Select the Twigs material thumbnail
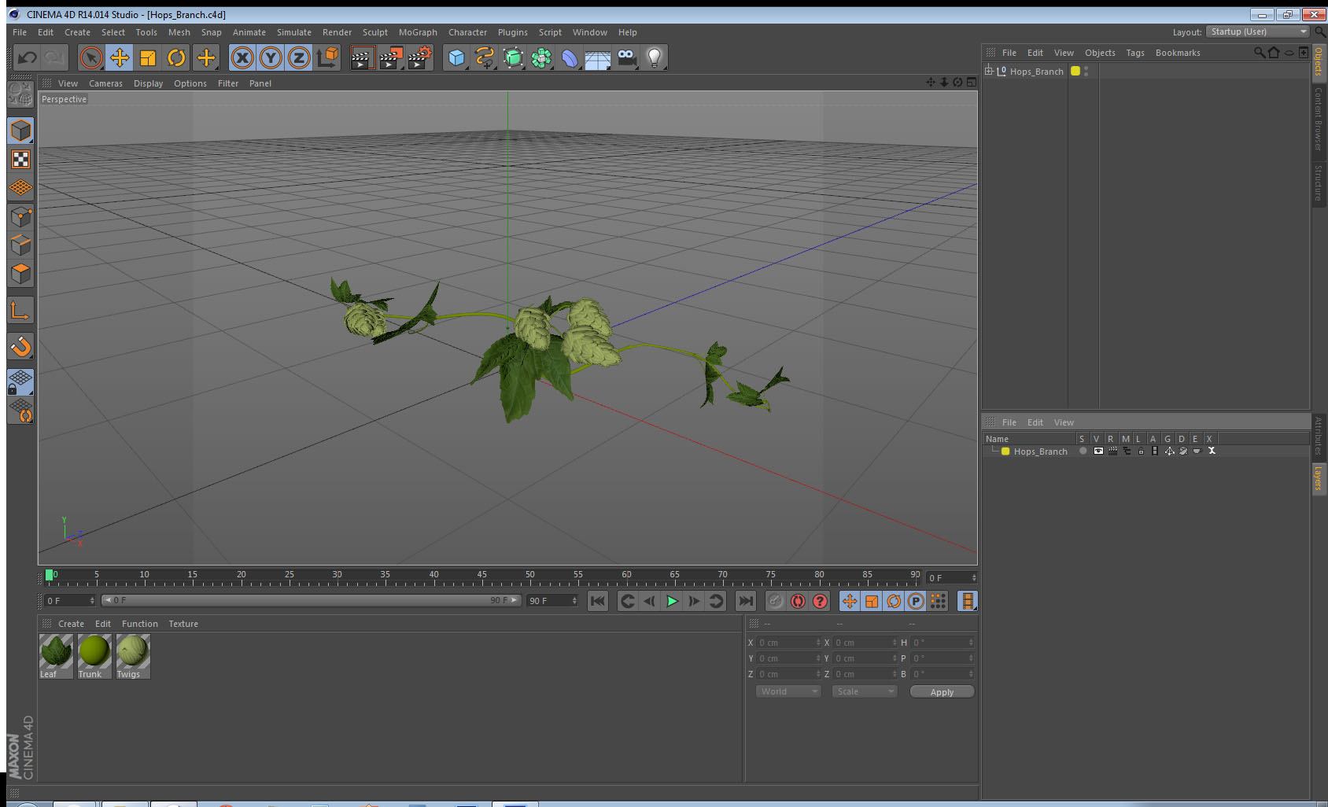 [133, 656]
